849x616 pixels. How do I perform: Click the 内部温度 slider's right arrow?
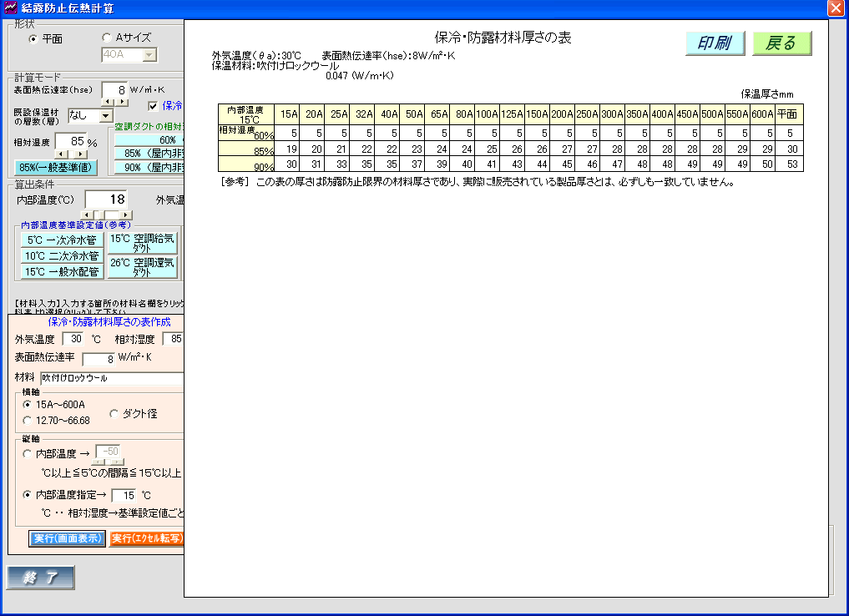[x=126, y=215]
